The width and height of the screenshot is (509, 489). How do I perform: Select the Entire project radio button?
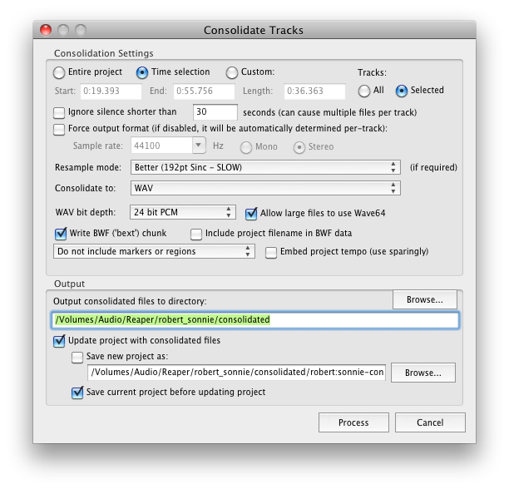coord(59,72)
